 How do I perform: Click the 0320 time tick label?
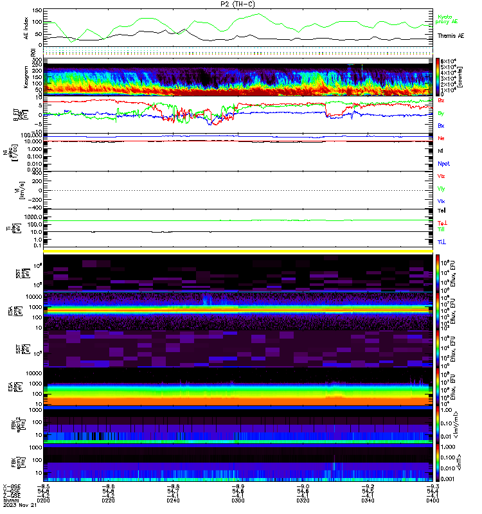[303, 501]
